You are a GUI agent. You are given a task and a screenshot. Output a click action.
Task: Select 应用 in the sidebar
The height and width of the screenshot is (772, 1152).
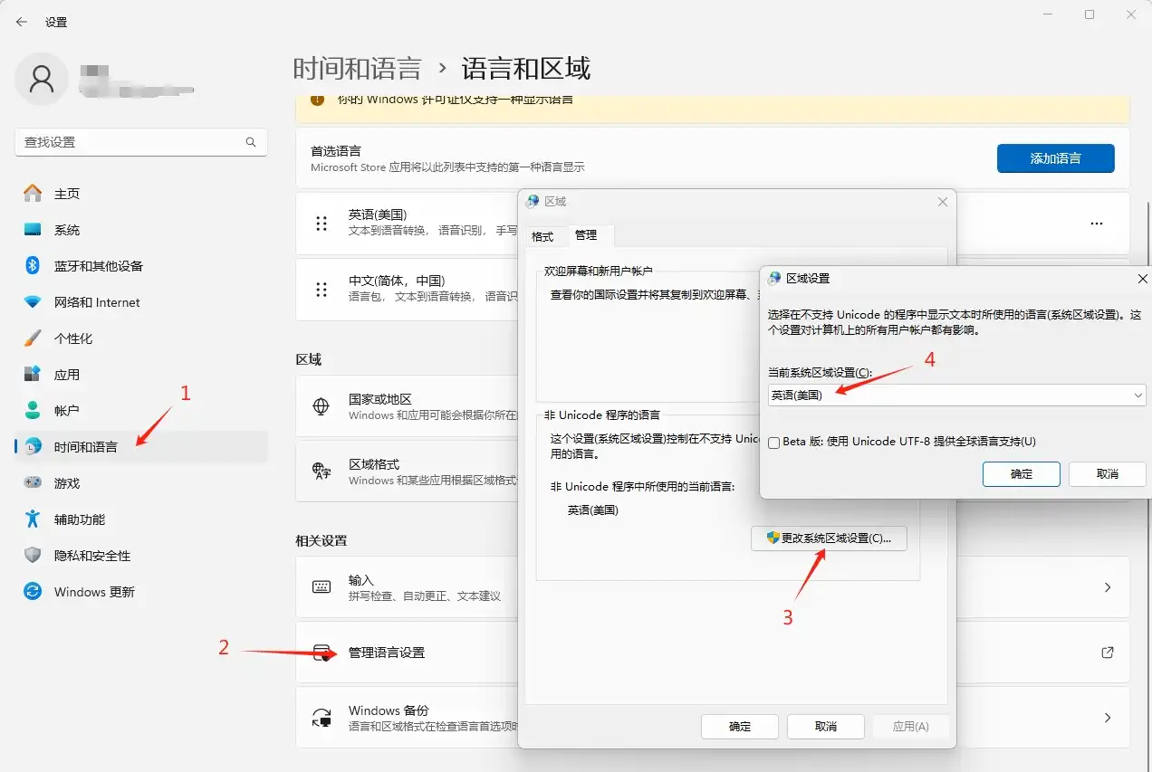coord(141,375)
